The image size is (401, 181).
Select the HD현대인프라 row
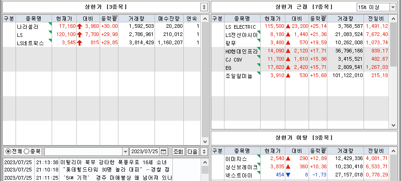click(x=300, y=51)
